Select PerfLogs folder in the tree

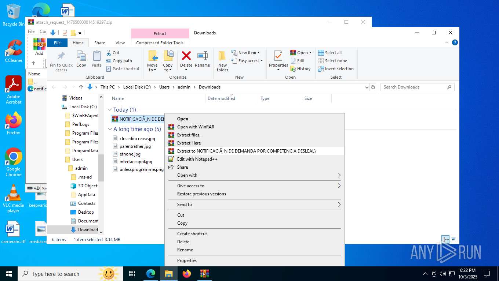coord(81,124)
